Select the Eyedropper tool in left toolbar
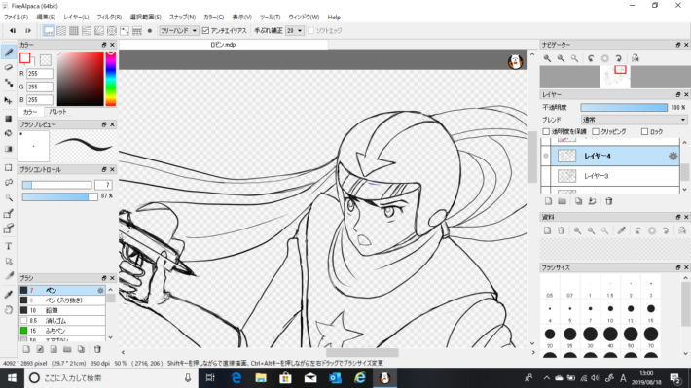 [9, 295]
